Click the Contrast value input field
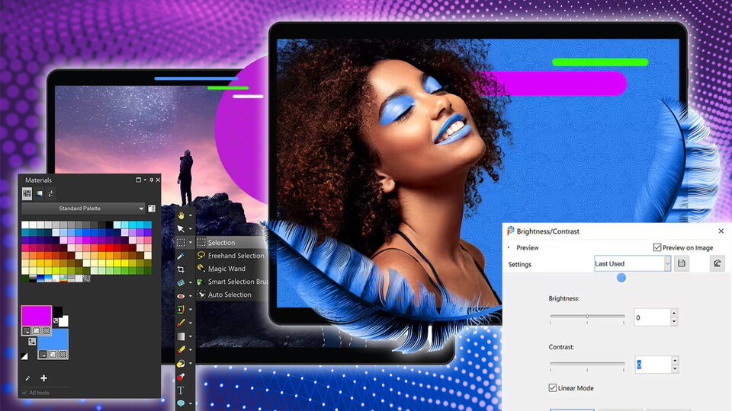Viewport: 732px width, 411px height. click(653, 365)
